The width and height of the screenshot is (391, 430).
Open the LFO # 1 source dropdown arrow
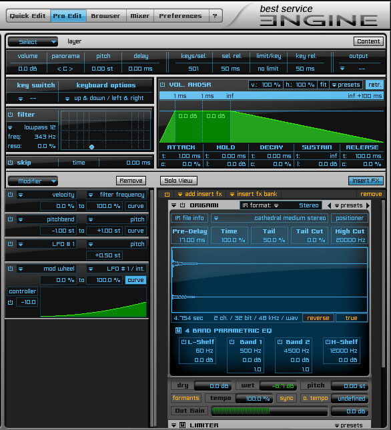(21, 245)
